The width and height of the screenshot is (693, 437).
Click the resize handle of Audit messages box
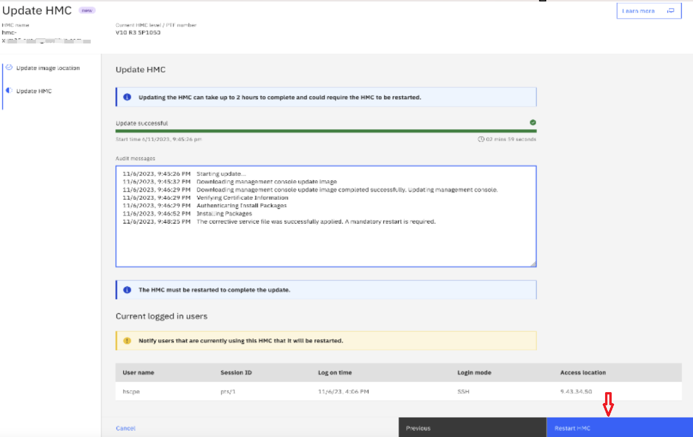[533, 264]
